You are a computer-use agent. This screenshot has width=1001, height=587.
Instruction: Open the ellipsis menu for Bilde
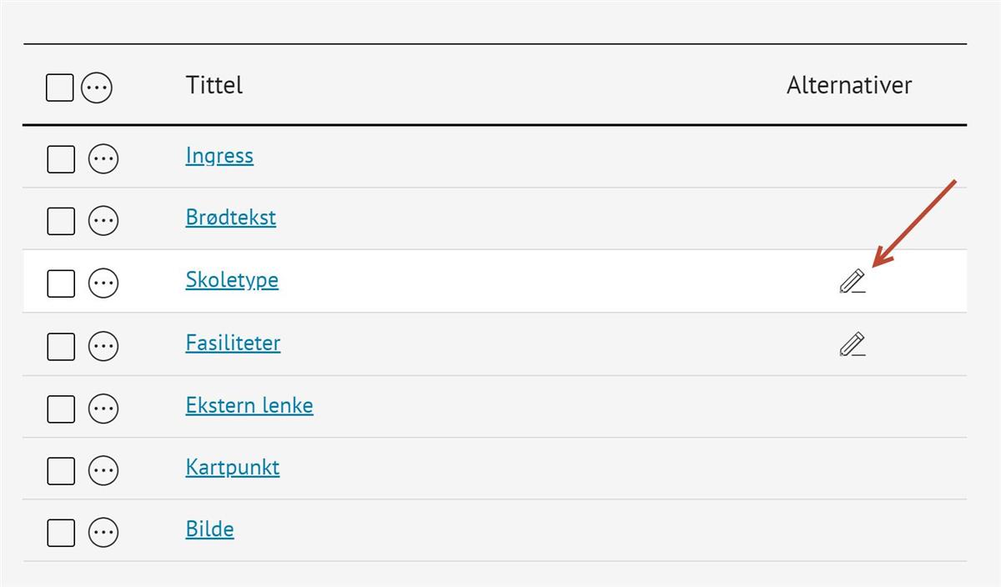[103, 532]
